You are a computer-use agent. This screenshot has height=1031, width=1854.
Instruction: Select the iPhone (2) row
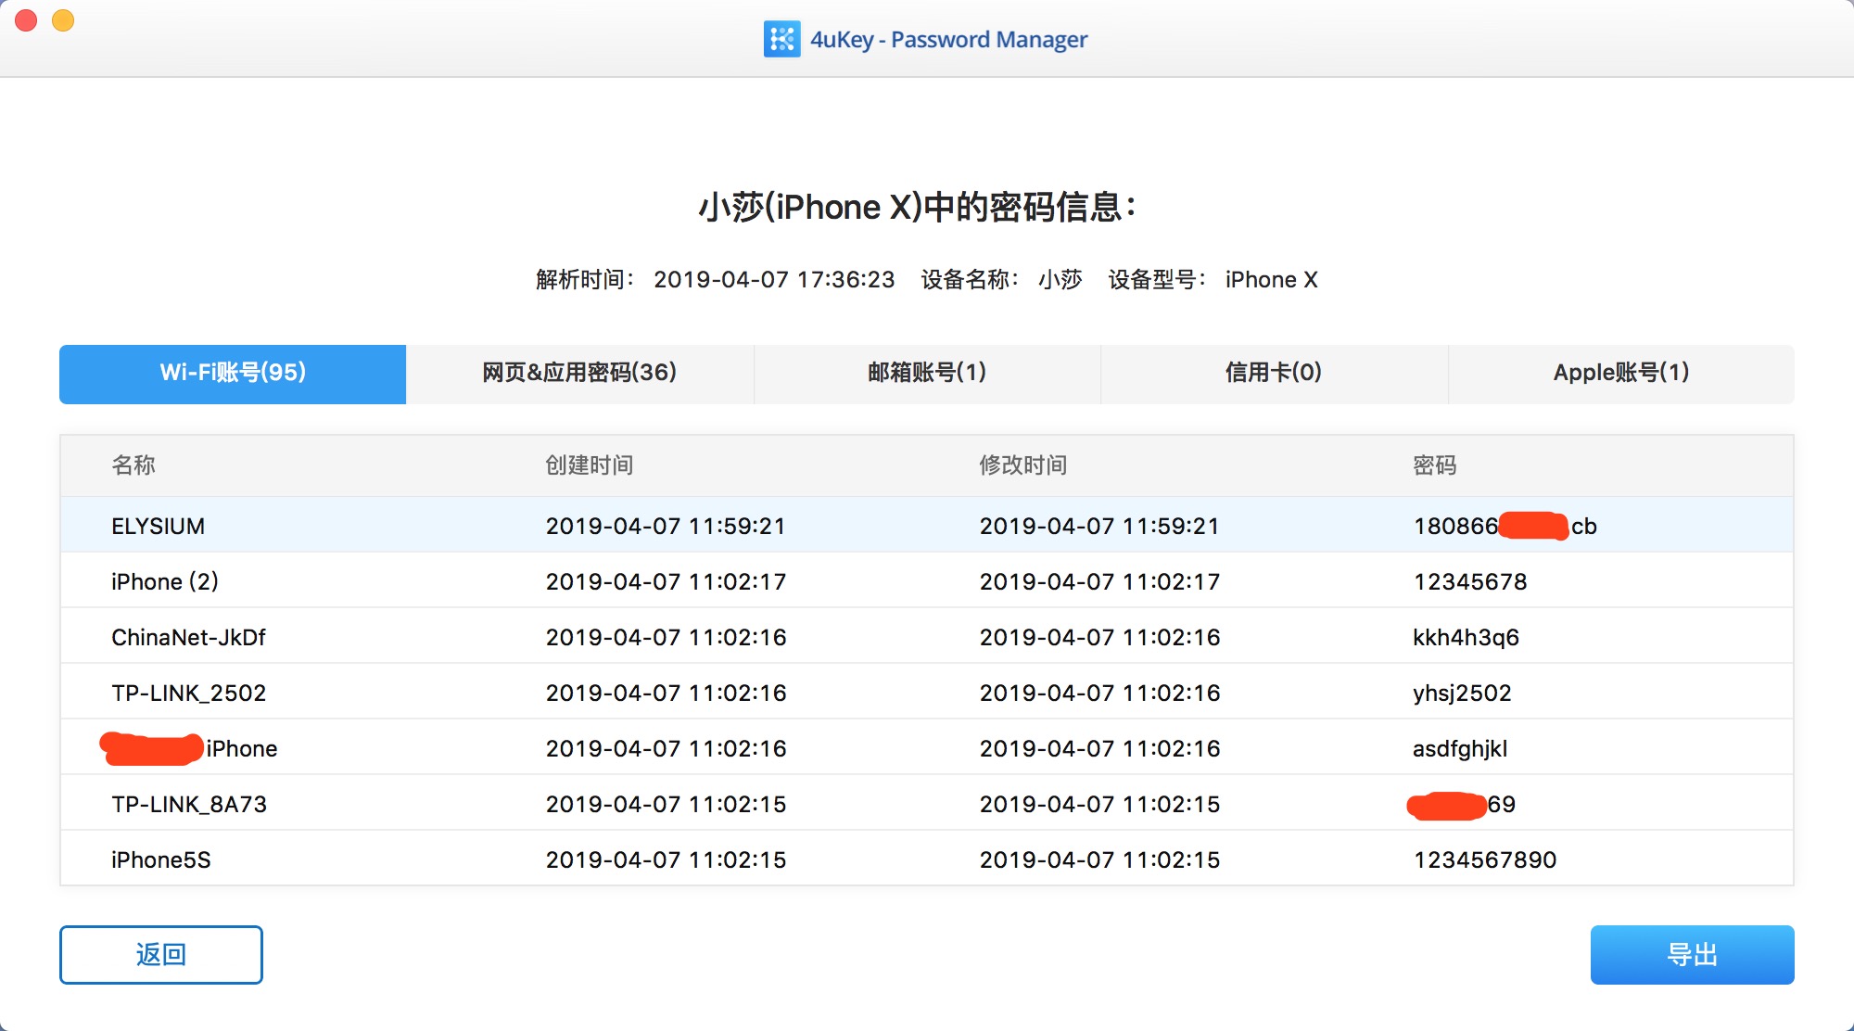165,581
